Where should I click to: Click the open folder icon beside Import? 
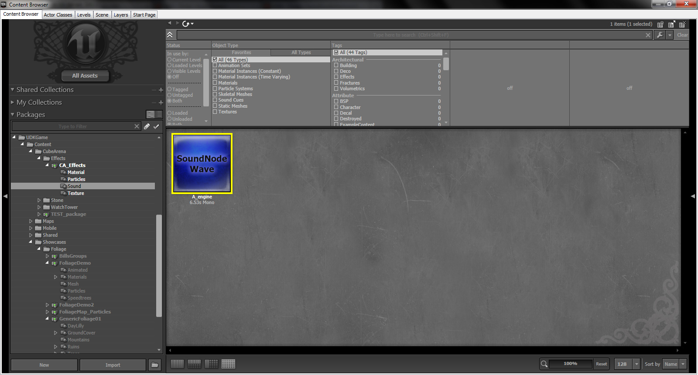click(155, 365)
